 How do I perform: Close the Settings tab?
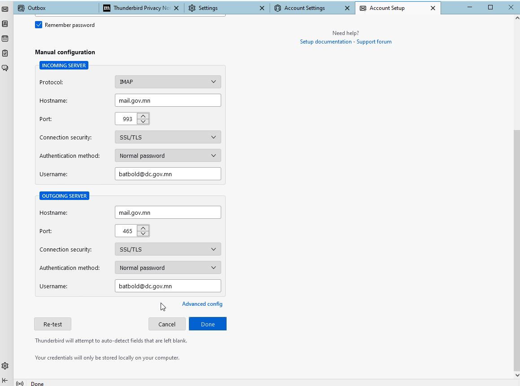[x=262, y=8]
